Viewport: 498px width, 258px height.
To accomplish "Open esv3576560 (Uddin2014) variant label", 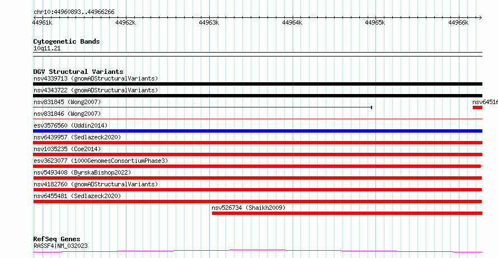I will click(x=71, y=125).
